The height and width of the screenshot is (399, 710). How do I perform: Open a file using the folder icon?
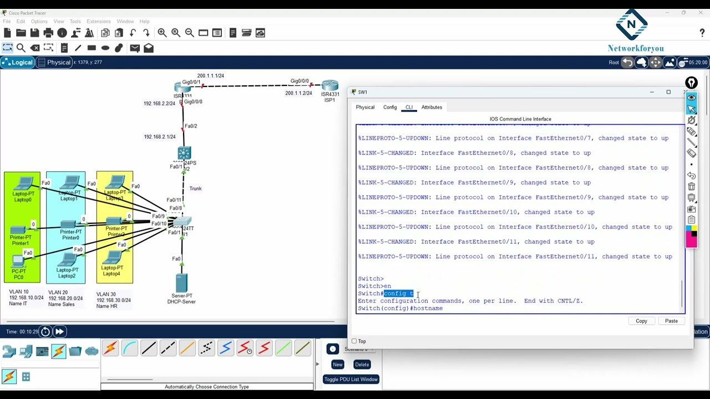pos(21,33)
